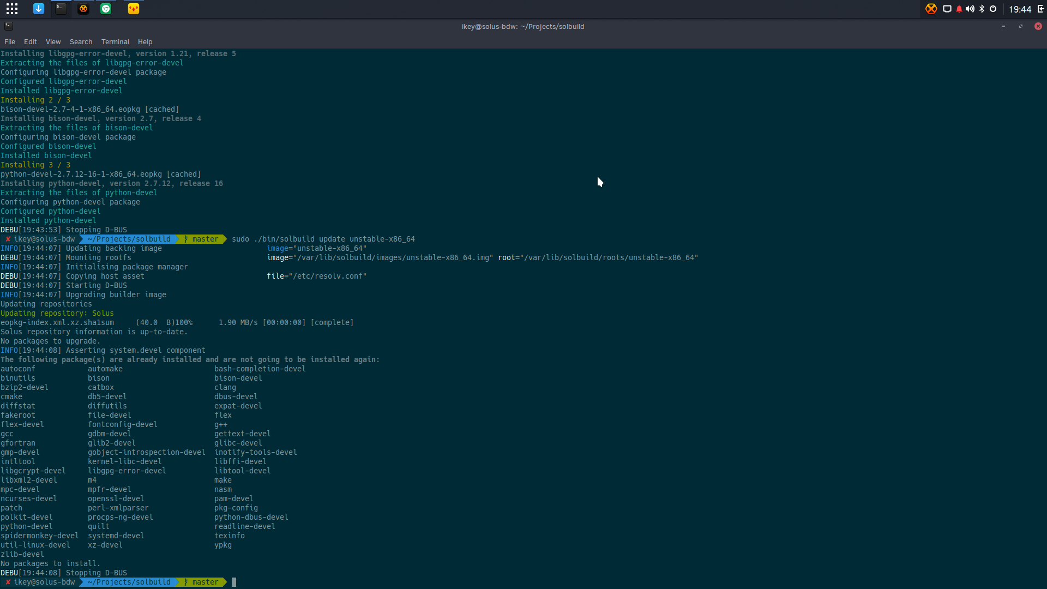Image resolution: width=1047 pixels, height=589 pixels.
Task: Maximize or restore the terminal window
Action: (1021, 26)
